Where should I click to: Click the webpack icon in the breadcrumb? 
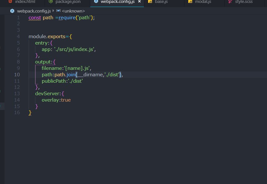tap(12, 11)
